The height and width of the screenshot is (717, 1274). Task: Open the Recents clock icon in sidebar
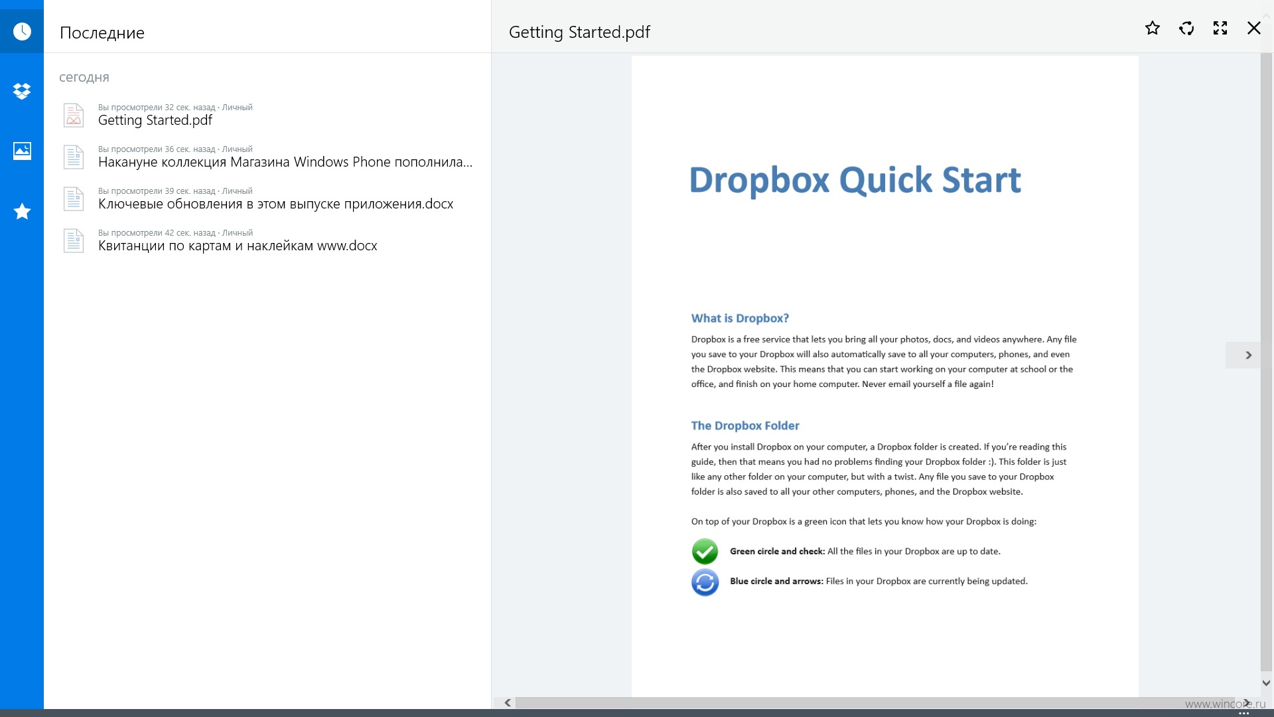[x=22, y=31]
